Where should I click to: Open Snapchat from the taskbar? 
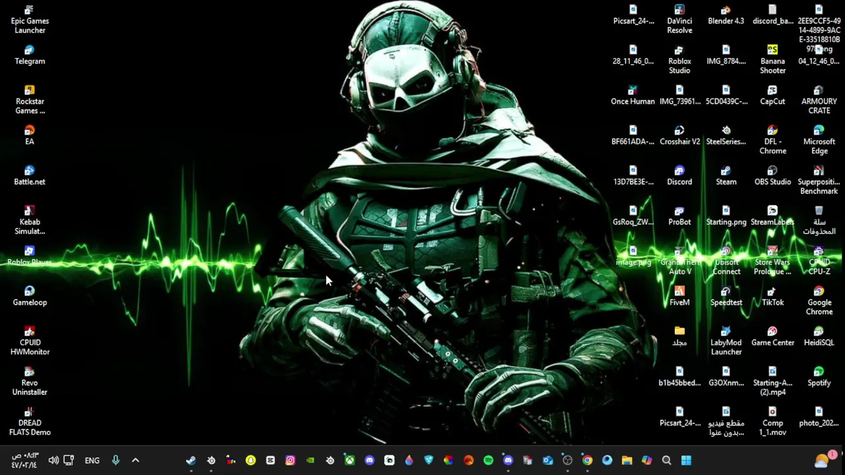pos(250,460)
